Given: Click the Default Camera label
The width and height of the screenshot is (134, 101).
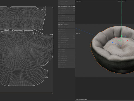Looking at the screenshot, I should click(x=122, y=1).
